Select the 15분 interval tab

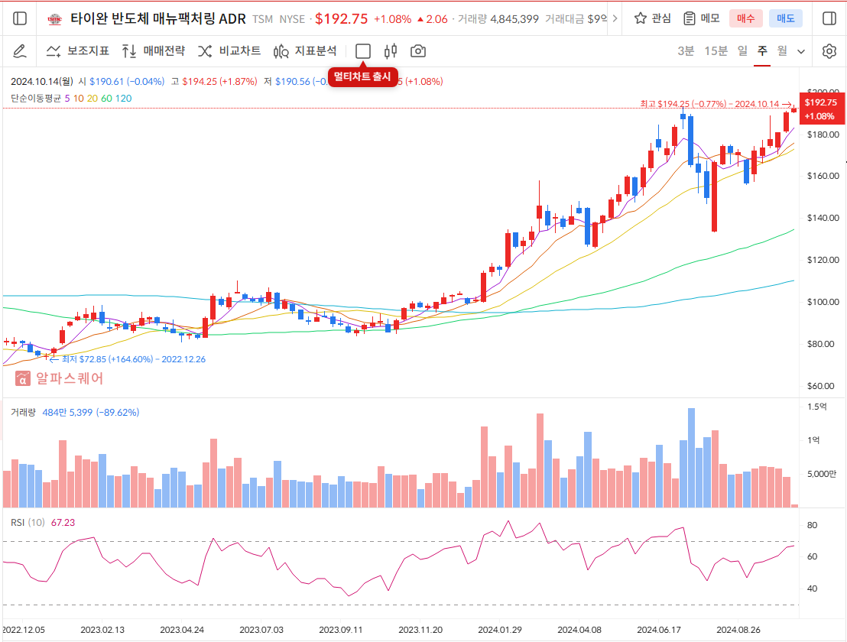click(x=716, y=50)
